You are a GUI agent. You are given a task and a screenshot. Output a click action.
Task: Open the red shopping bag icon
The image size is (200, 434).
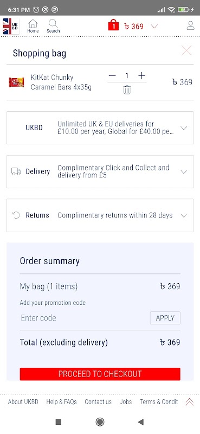click(113, 25)
